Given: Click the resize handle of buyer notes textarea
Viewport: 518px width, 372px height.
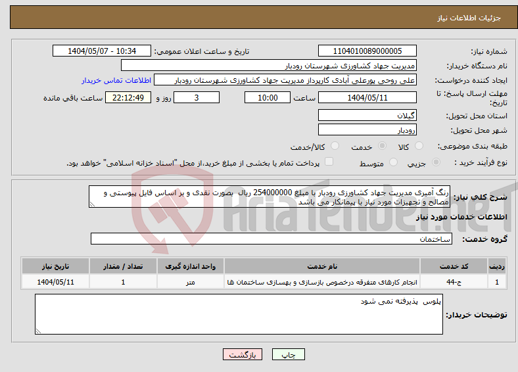Looking at the screenshot, I should [x=38, y=331].
